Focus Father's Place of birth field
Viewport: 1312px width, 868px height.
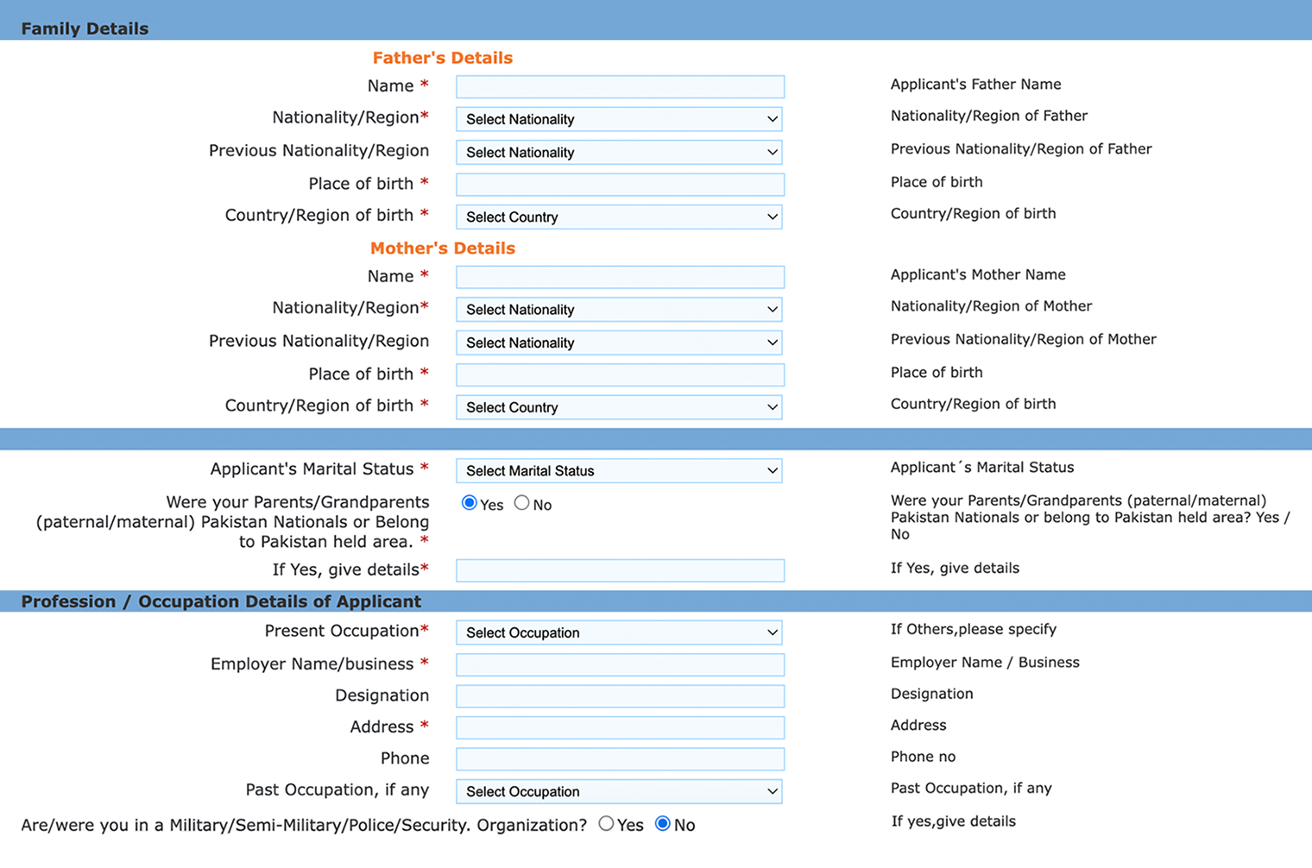(x=620, y=185)
